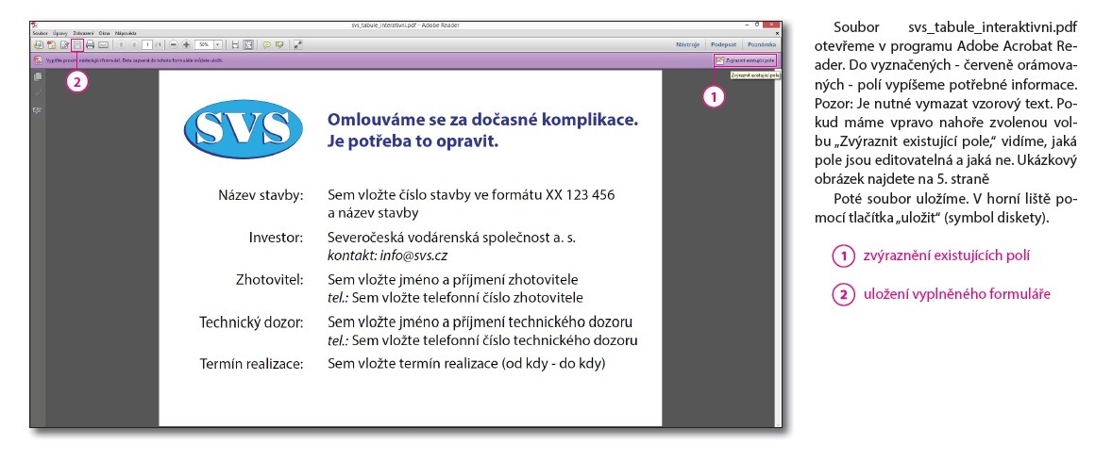Open the signatures sidebar panel icon

click(38, 109)
